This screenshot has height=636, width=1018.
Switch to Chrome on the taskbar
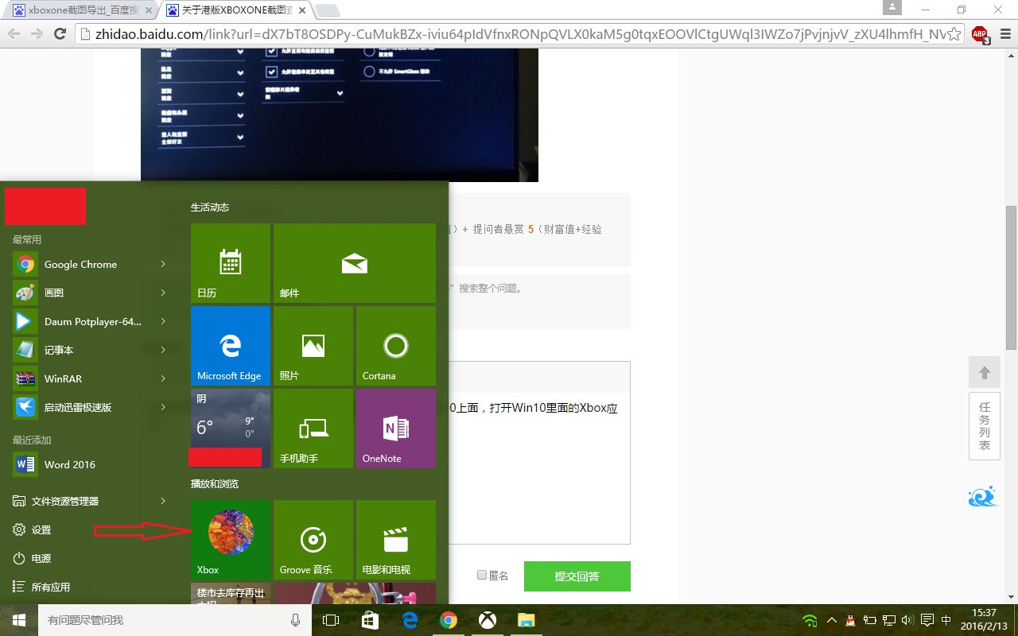449,620
